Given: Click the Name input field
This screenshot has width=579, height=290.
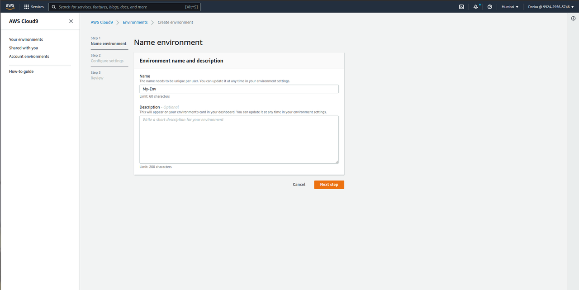Looking at the screenshot, I should (x=239, y=89).
